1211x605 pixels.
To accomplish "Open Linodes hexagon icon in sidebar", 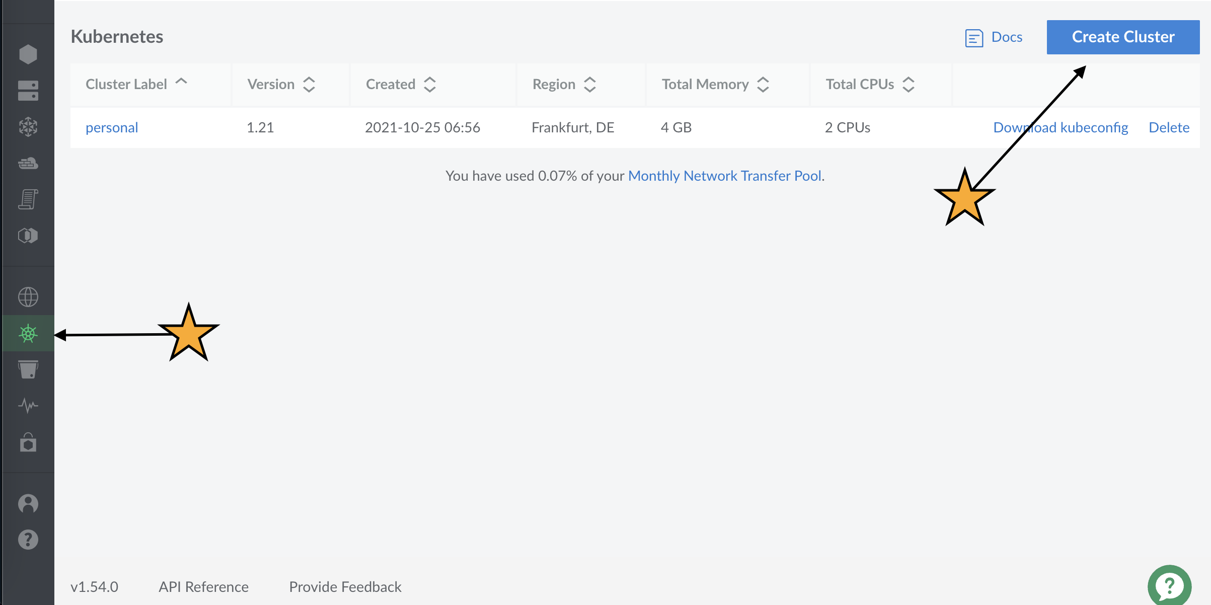I will tap(28, 54).
